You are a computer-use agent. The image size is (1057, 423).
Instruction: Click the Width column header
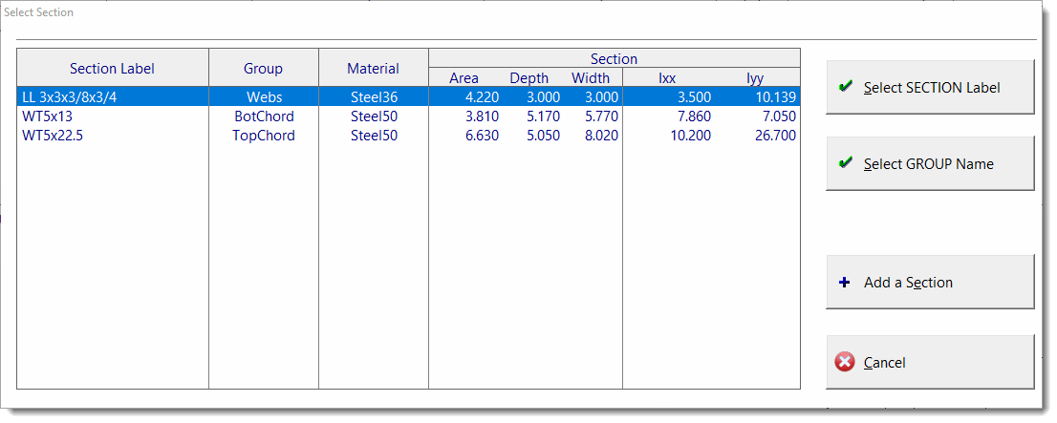click(x=591, y=78)
